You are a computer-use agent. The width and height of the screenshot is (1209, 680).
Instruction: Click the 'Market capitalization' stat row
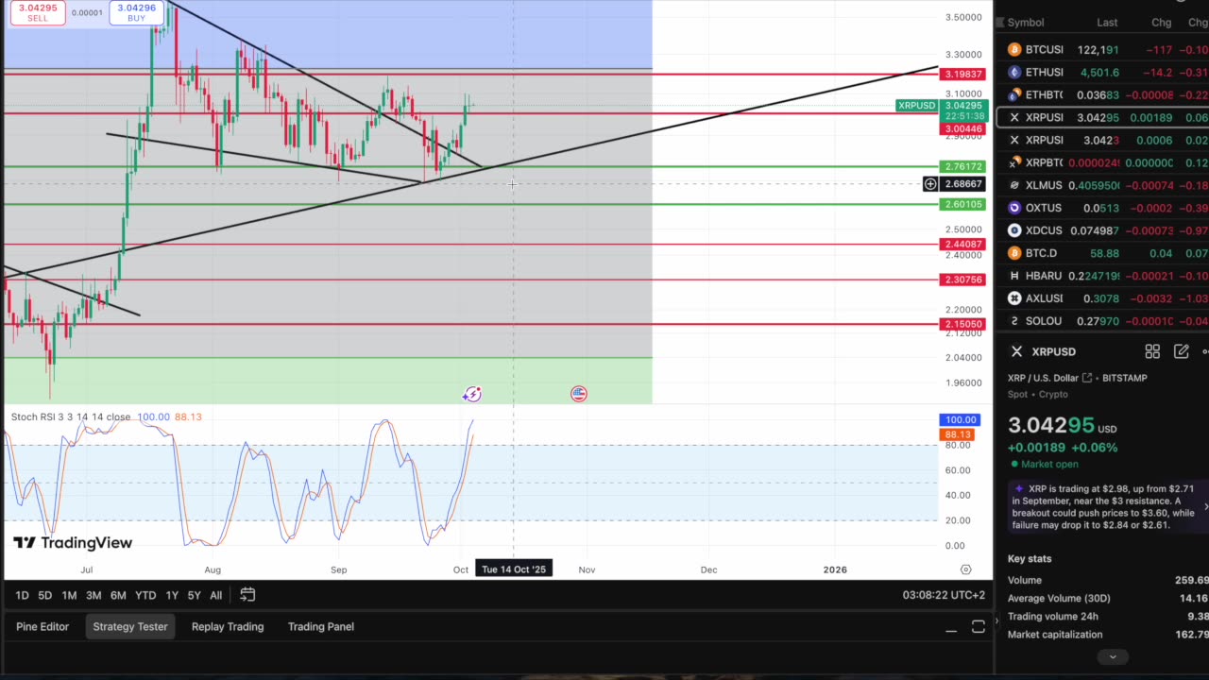1108,635
